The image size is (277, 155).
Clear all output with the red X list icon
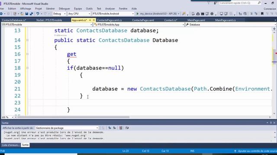[121, 128]
